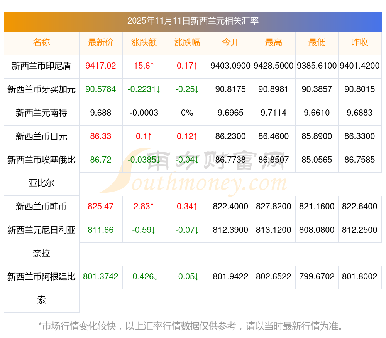
Task: Select the 新西兰元南特 row name
Action: [41, 113]
